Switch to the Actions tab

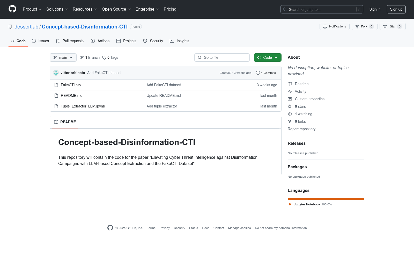[x=100, y=41]
